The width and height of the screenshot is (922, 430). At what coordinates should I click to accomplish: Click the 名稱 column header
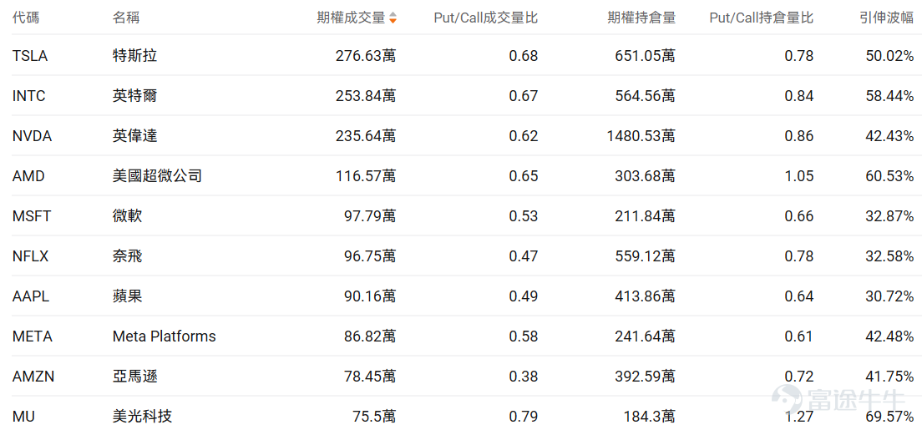[126, 18]
